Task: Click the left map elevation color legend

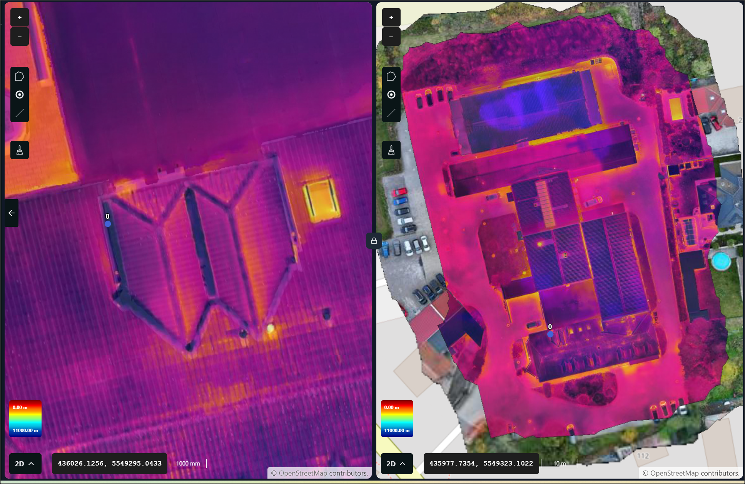Action: coord(25,419)
